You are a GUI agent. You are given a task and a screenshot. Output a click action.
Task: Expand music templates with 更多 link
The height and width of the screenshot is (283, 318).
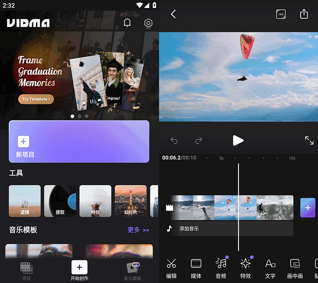click(138, 230)
